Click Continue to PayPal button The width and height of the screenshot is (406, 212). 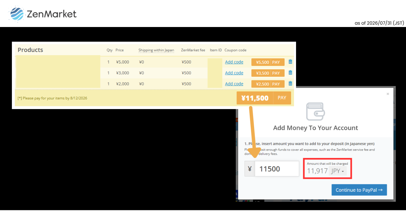pos(359,190)
